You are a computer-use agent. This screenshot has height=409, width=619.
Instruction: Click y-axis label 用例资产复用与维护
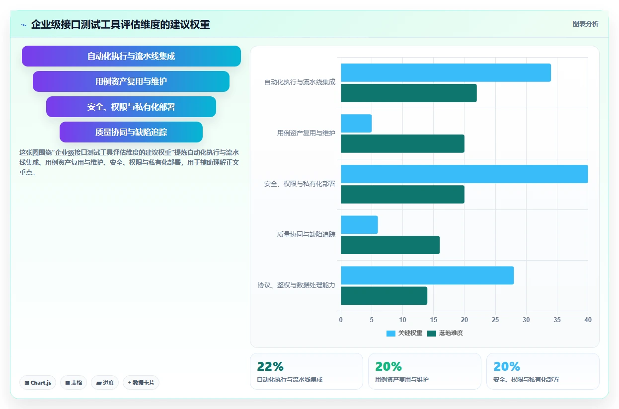(306, 133)
